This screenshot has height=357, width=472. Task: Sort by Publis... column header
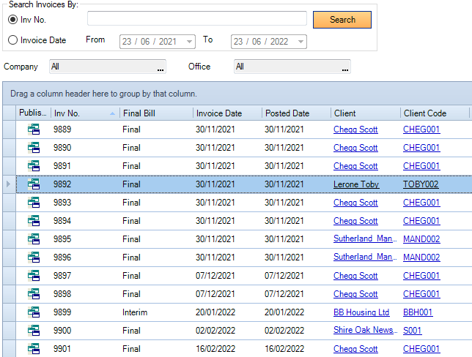click(x=33, y=113)
